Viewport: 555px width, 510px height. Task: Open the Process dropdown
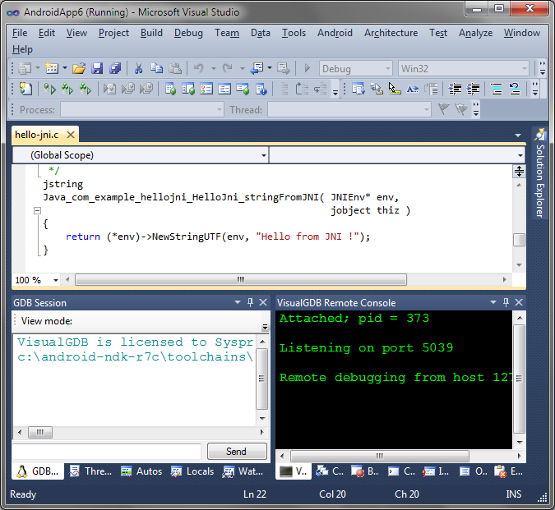click(x=220, y=109)
